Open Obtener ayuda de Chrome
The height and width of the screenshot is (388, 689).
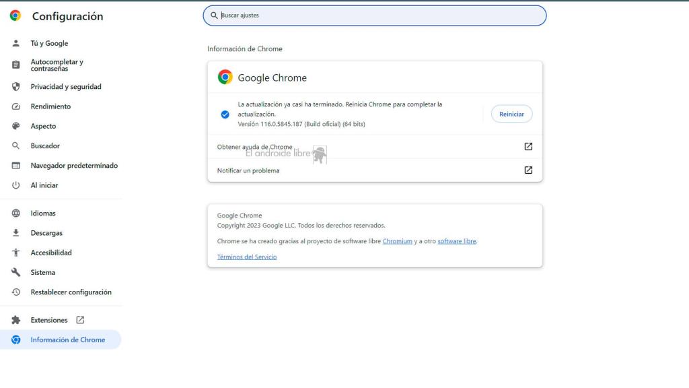coord(375,146)
